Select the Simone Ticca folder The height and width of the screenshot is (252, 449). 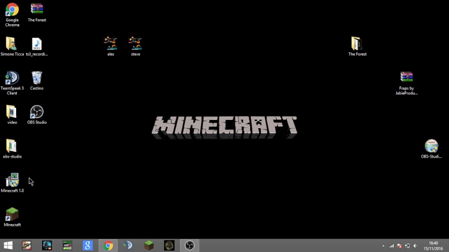[12, 47]
